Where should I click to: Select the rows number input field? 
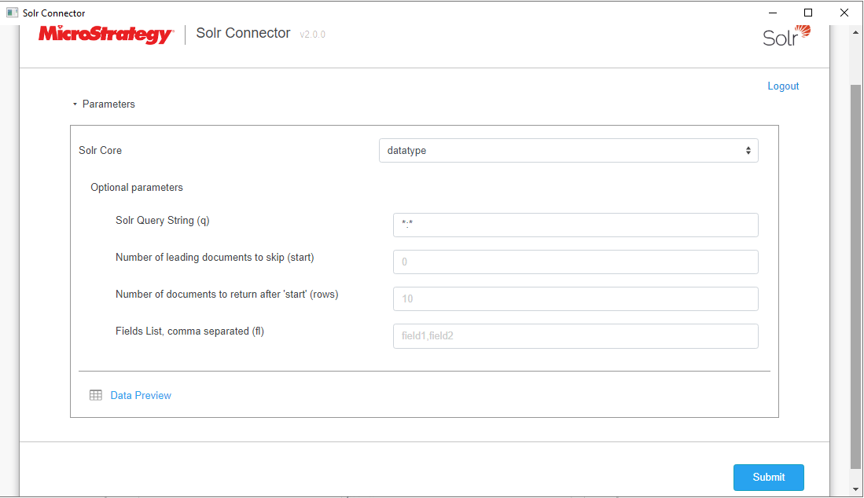(x=575, y=298)
